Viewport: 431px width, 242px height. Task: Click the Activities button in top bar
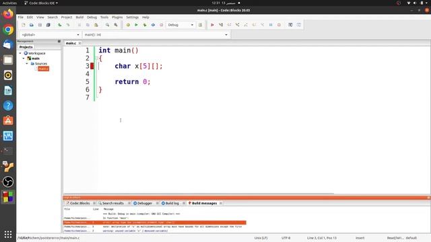point(9,3)
